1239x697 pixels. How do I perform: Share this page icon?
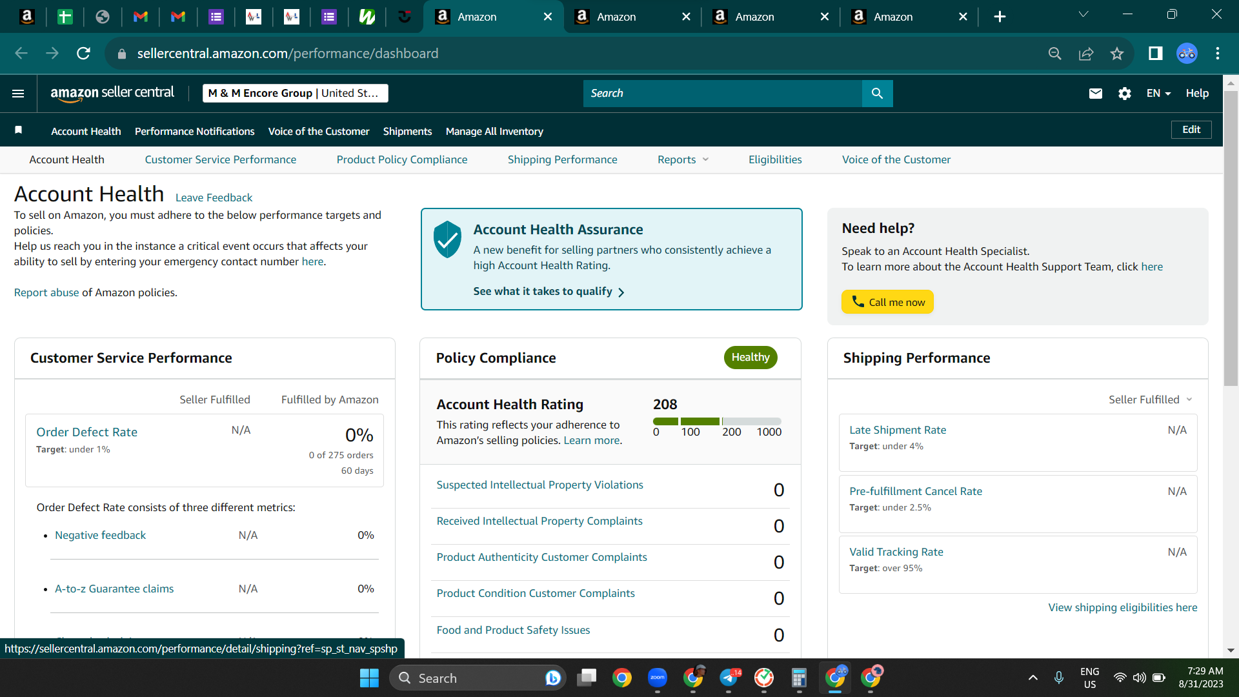click(x=1086, y=54)
